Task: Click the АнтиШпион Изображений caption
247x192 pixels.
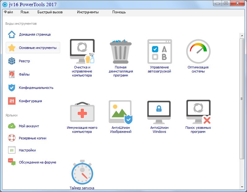Action: point(121,129)
